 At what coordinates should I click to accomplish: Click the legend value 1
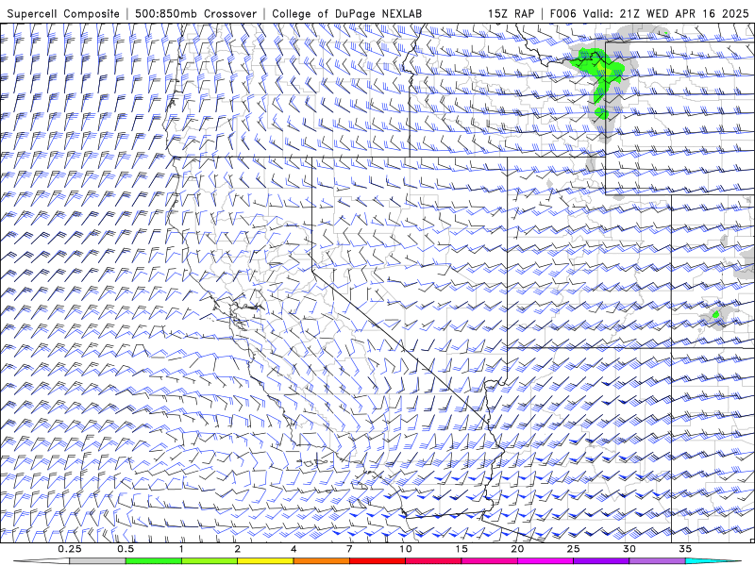[x=181, y=549]
